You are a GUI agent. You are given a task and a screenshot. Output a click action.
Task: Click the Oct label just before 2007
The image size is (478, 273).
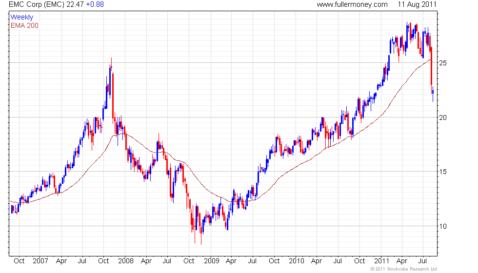tap(19, 261)
